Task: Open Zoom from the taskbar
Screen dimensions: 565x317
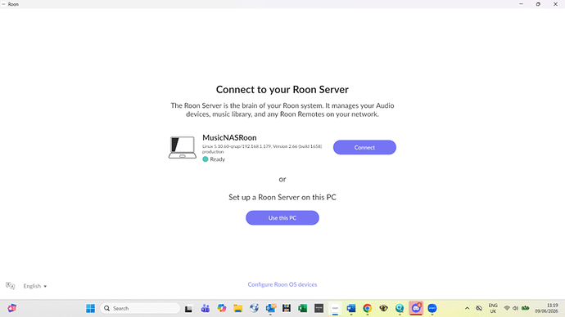Action: coord(432,308)
